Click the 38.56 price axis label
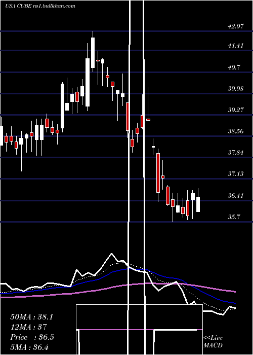This screenshot has width=253, height=355. [x=236, y=131]
